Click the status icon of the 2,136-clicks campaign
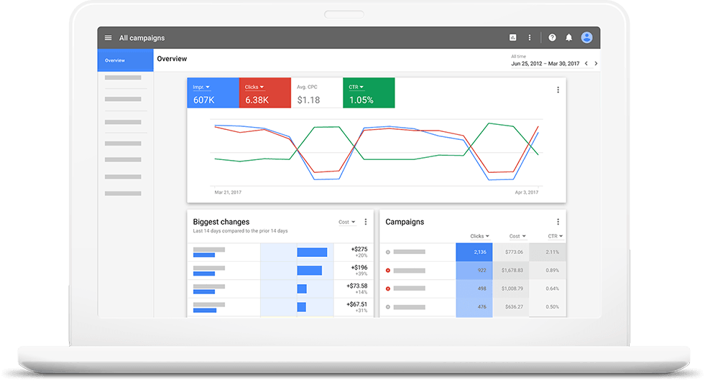705x381 pixels. pyautogui.click(x=388, y=252)
